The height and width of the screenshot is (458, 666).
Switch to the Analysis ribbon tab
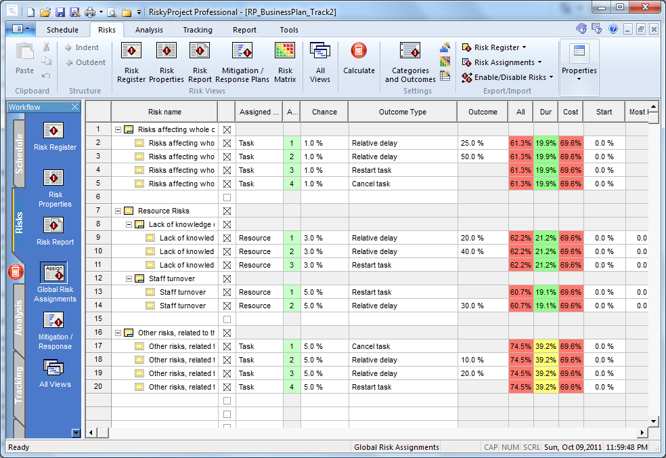coord(149,29)
